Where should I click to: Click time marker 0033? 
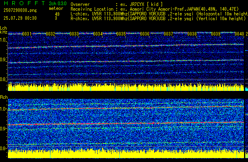coord(74,34)
